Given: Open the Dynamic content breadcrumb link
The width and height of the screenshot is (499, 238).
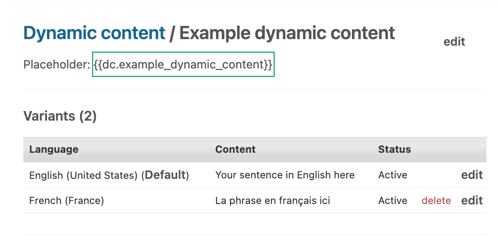Looking at the screenshot, I should [x=94, y=33].
